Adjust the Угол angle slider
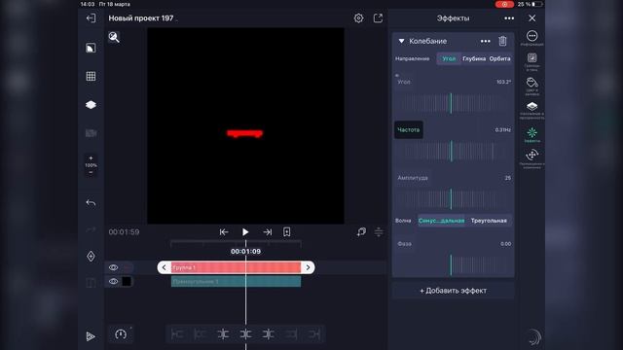Screen dimensions: 623x350 click(453, 103)
